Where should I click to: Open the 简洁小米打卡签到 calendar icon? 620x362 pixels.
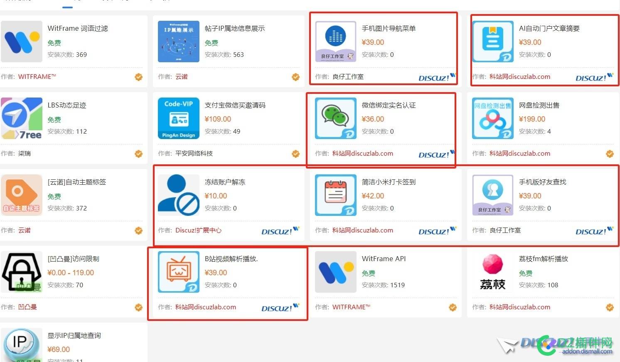(336, 195)
